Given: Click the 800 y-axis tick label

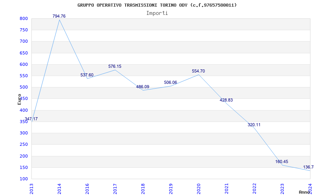Looking at the screenshot, I should [x=24, y=18].
